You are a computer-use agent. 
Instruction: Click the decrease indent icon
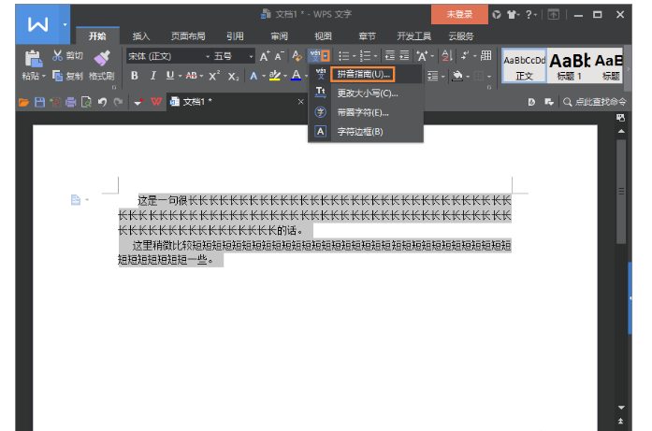pyautogui.click(x=390, y=55)
